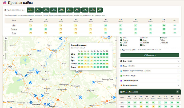
Task: Toggle day Вт 28 июл. in forecast days
Action: [69, 10]
